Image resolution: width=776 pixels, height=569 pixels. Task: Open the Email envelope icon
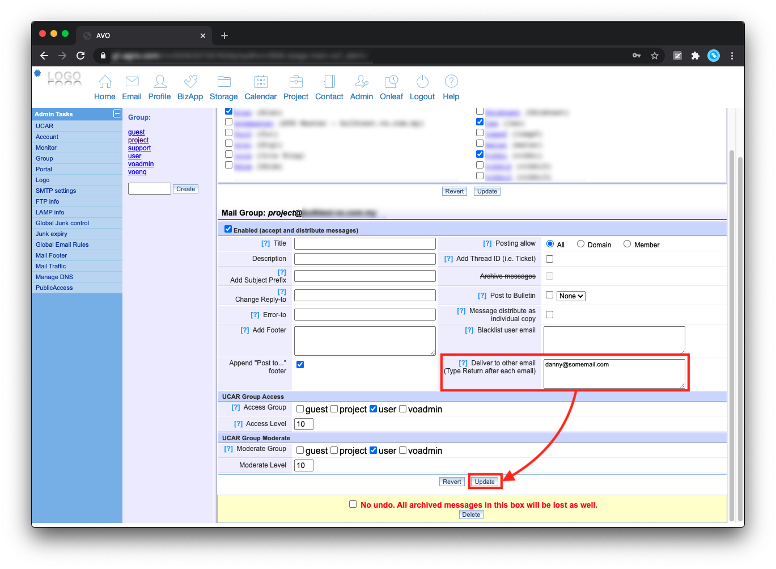(132, 82)
